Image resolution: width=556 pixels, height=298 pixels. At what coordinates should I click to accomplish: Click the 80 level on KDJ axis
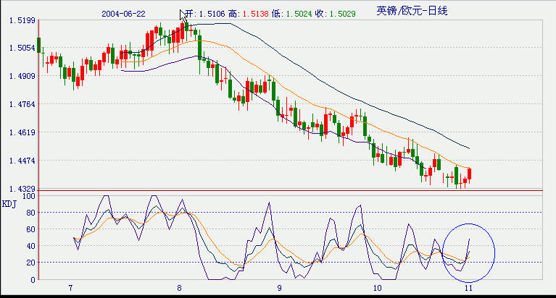coord(30,212)
